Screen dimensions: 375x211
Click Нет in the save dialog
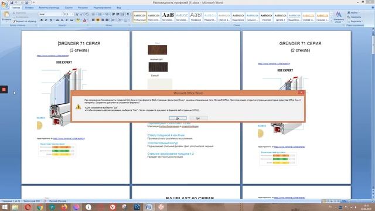click(199, 118)
